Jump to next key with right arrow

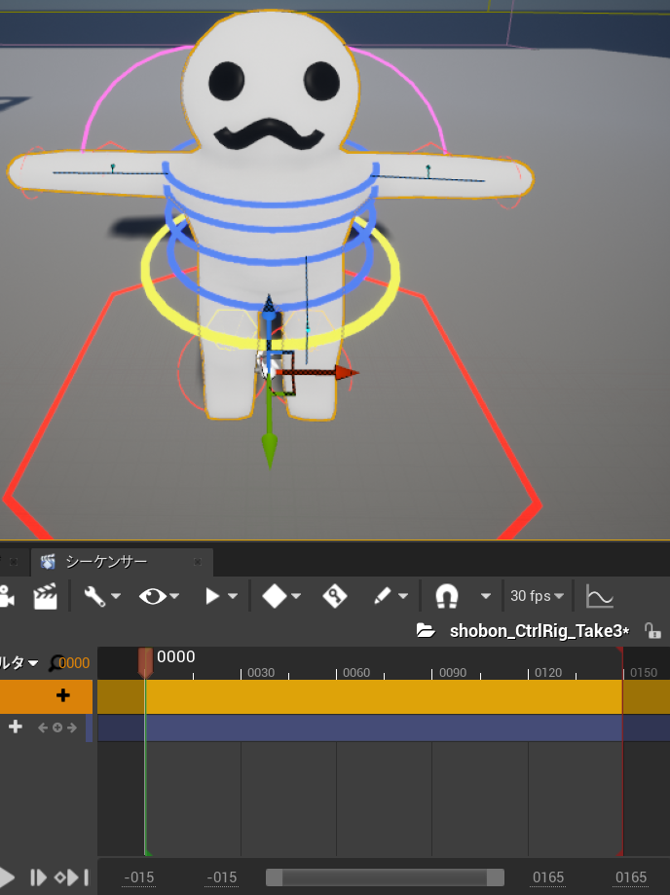coord(72,727)
